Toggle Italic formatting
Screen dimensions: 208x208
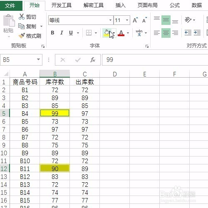click(x=62, y=33)
